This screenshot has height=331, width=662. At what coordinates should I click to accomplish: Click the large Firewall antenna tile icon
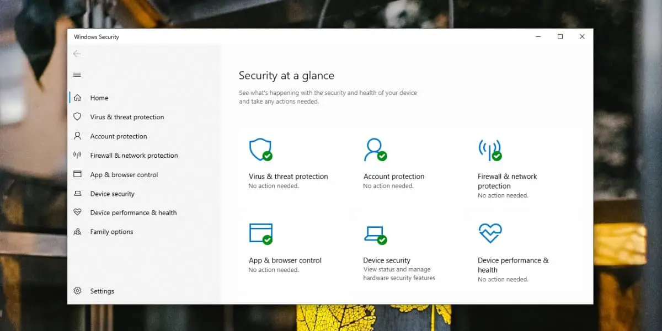point(489,149)
